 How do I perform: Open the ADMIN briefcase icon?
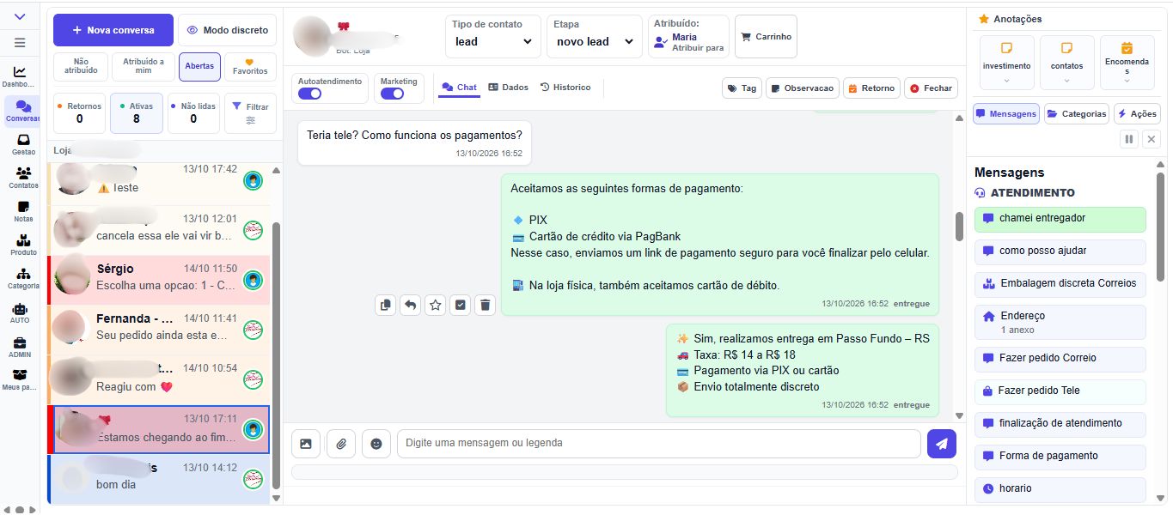(20, 347)
